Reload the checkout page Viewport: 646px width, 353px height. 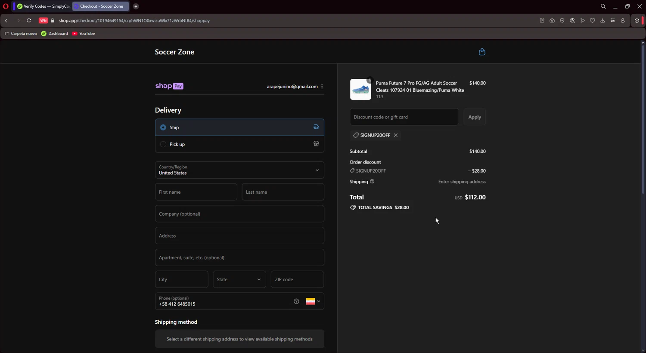tap(29, 21)
